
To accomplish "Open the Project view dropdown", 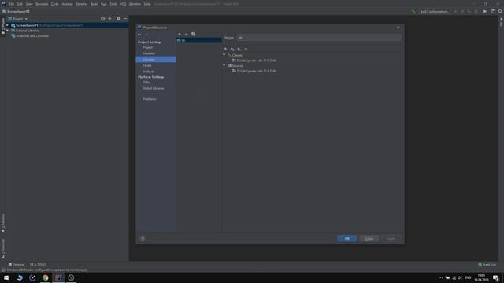I will click(x=18, y=19).
